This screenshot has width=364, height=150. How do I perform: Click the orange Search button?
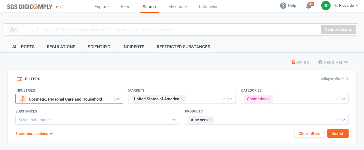point(338,133)
